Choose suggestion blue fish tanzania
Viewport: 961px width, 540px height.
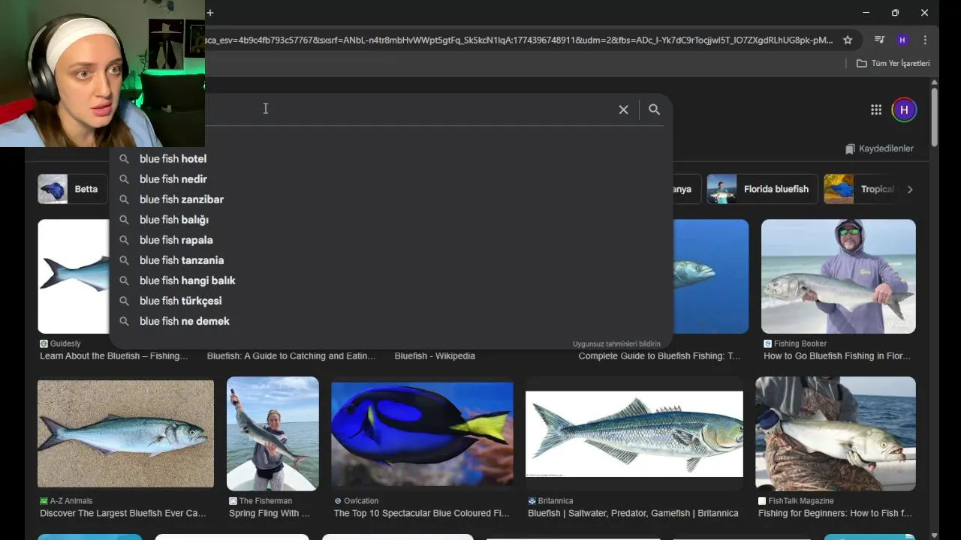390,259
